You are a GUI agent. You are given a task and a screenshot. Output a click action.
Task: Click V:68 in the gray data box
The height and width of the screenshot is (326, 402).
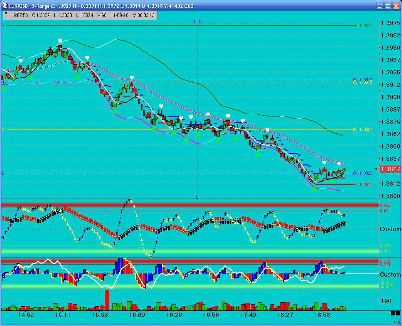[102, 16]
